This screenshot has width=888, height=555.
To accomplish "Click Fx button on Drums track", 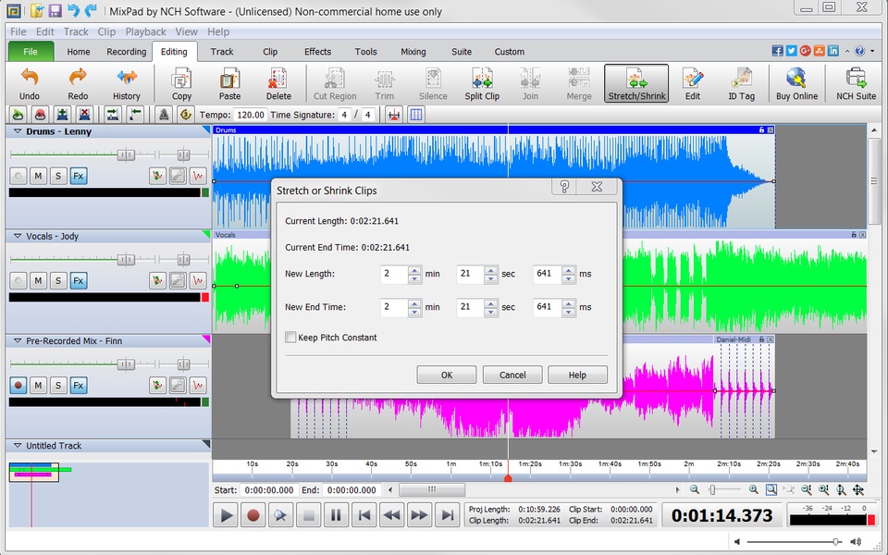I will (79, 176).
